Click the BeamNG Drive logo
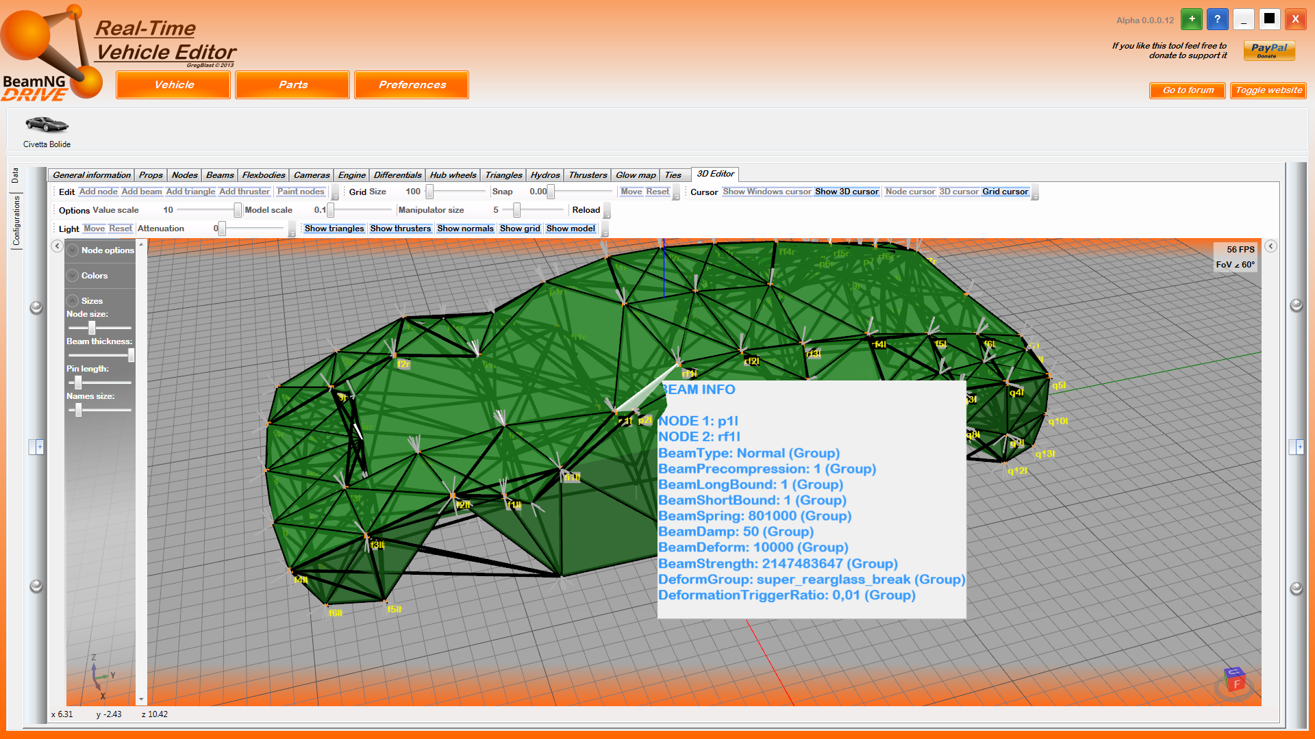 click(x=51, y=55)
